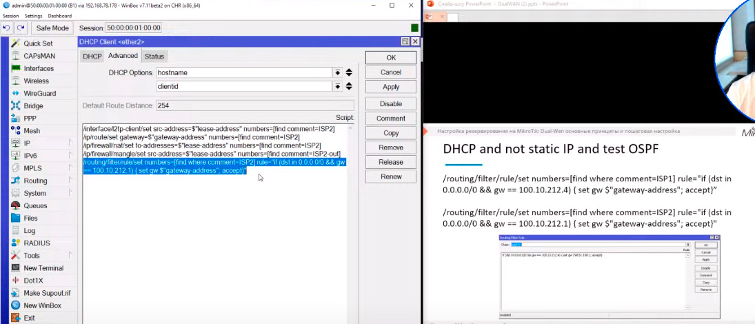Open the clientid DHCP option dropdown
Image resolution: width=755 pixels, height=324 pixels.
[337, 87]
